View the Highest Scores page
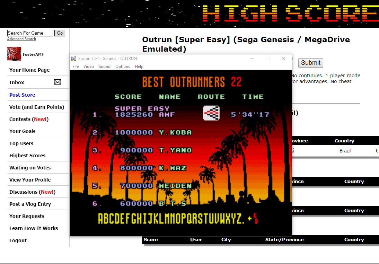The height and width of the screenshot is (264, 379). coord(27,156)
